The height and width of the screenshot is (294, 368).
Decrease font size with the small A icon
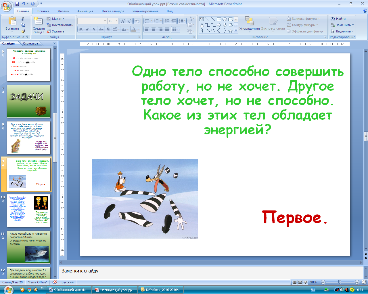tap(129, 21)
